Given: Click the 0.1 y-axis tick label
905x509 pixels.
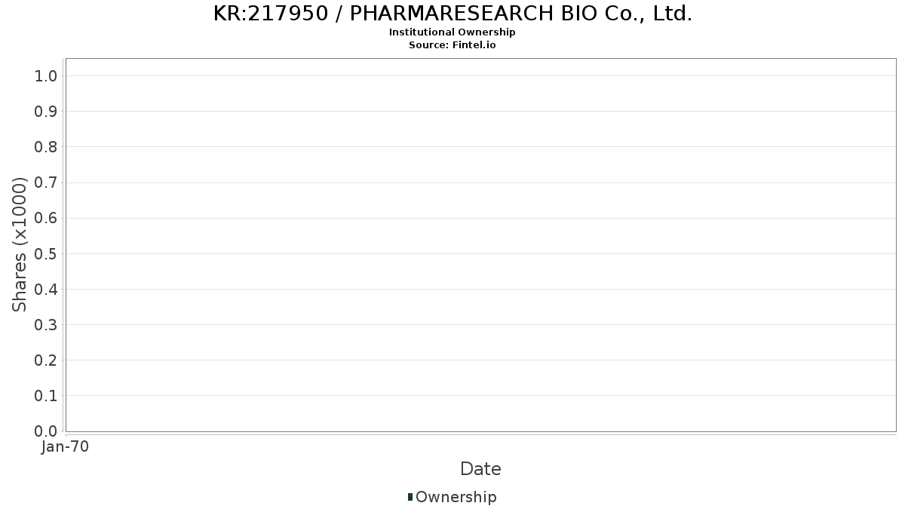Looking at the screenshot, I should coord(46,396).
